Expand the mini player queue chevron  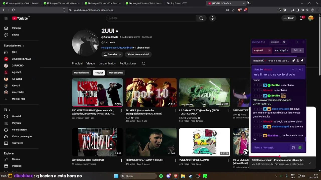(310, 163)
